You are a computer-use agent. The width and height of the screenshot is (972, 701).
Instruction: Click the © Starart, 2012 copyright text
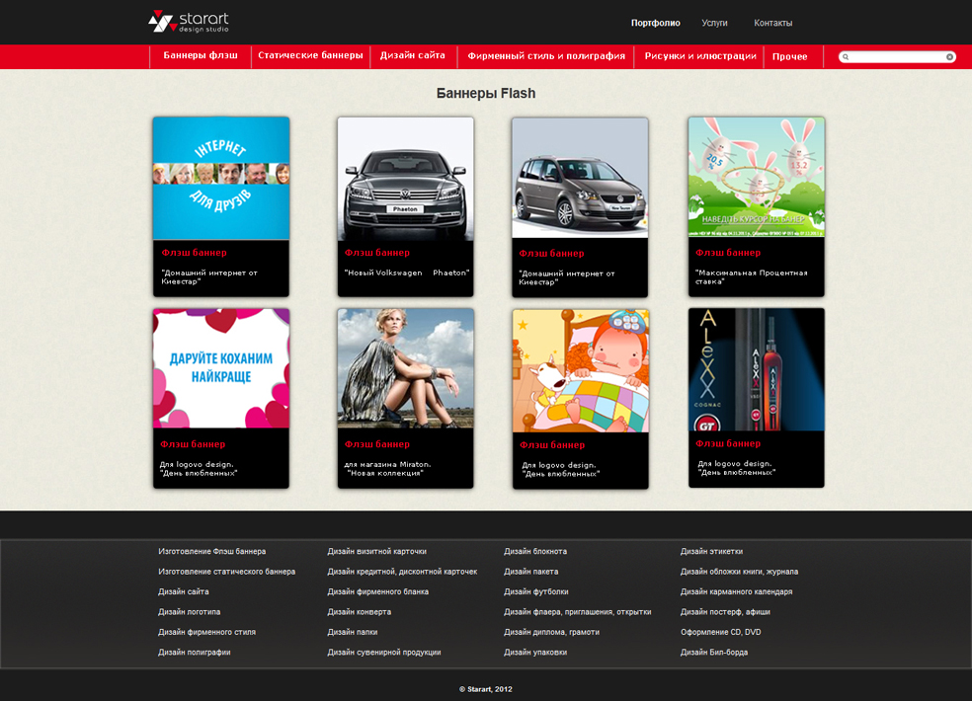(486, 689)
